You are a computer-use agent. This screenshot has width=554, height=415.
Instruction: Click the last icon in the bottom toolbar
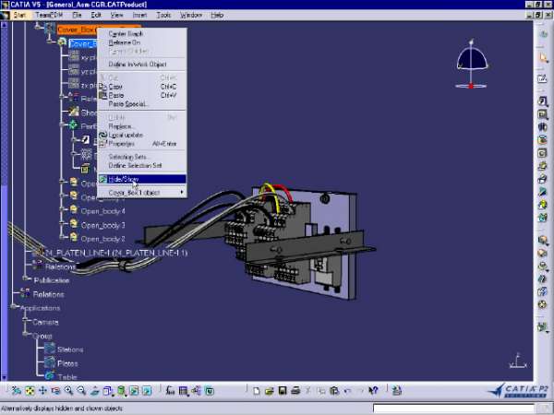coord(396,391)
